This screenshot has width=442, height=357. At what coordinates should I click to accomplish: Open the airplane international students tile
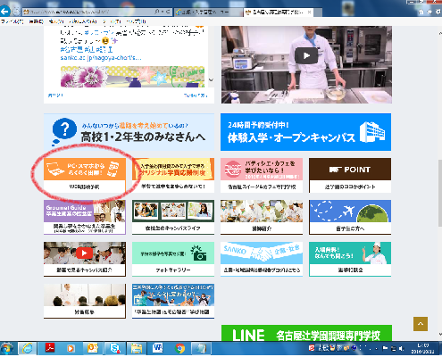350,217
